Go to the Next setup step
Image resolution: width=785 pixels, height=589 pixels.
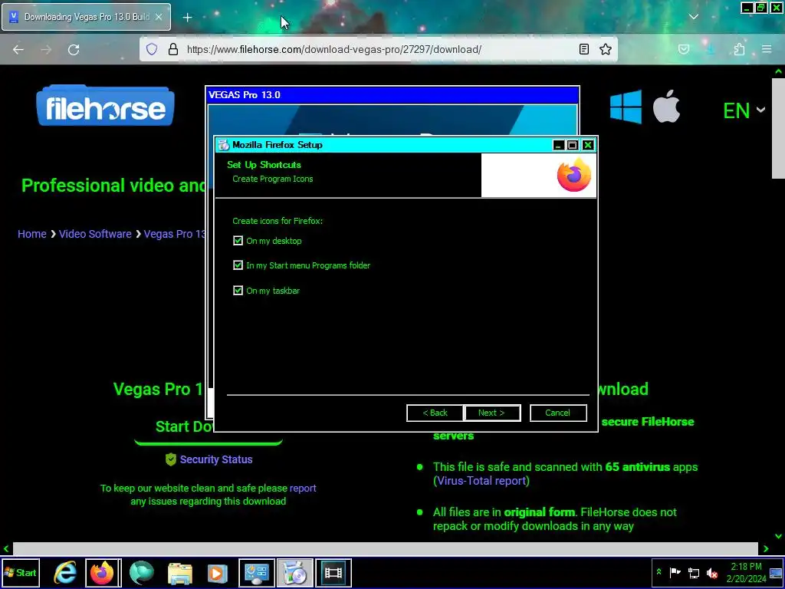(492, 413)
